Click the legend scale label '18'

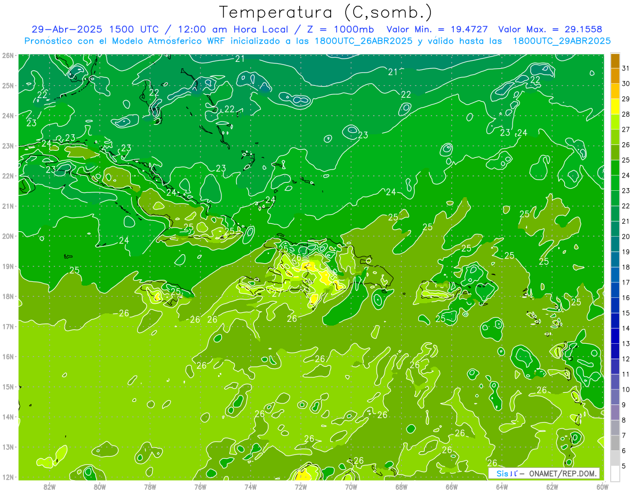(626, 267)
